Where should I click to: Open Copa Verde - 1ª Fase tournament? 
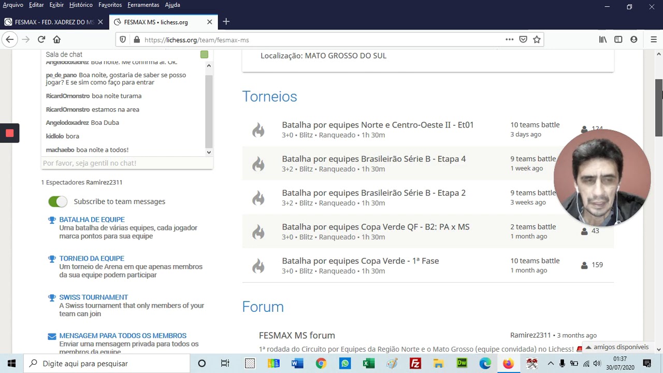(x=360, y=261)
